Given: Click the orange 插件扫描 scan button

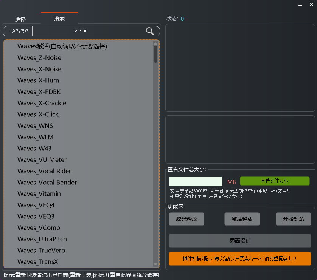Looking at the screenshot, I should [x=240, y=259].
